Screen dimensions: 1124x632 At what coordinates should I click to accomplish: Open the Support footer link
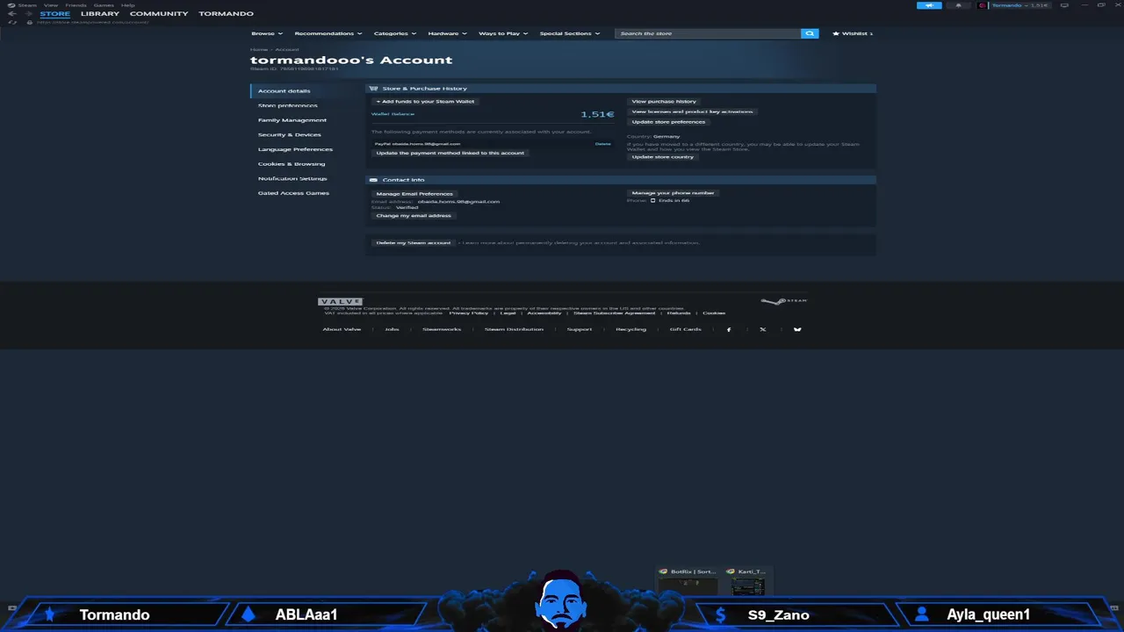tap(580, 329)
